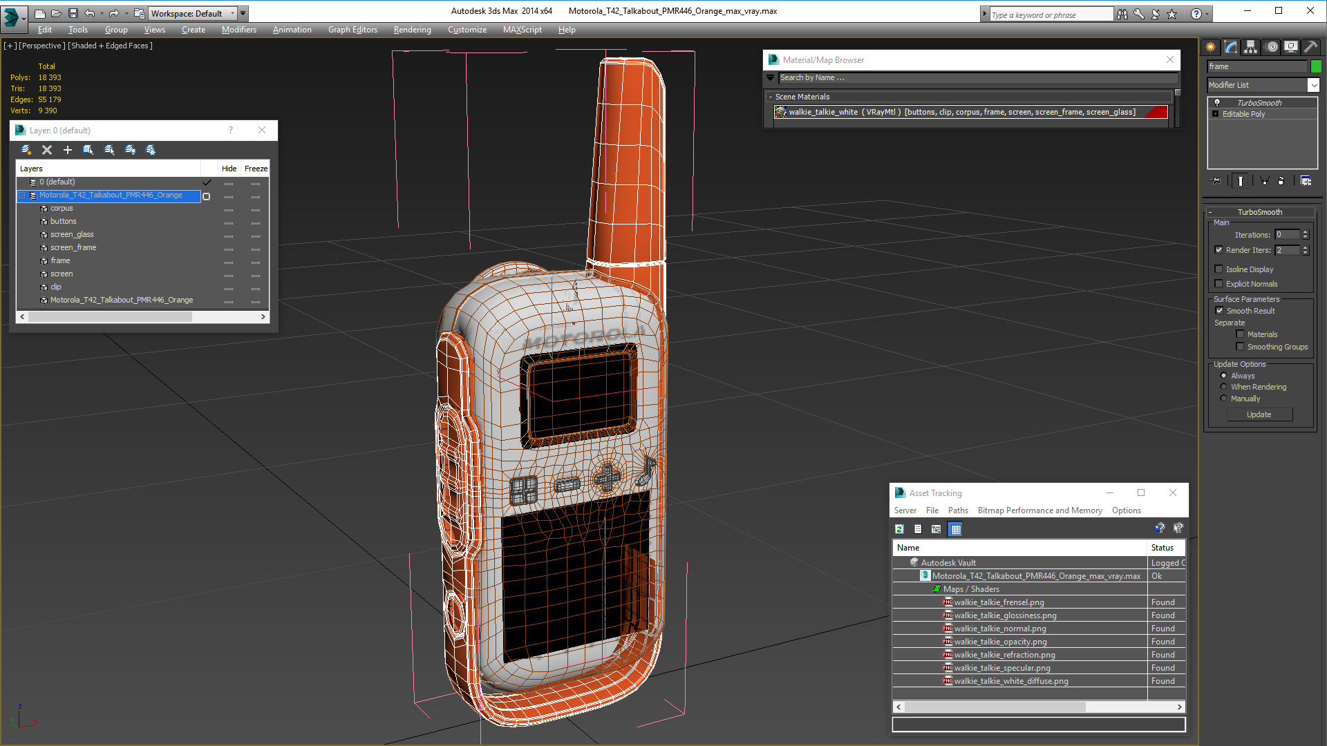Click Configure Modifier Sets icon
1327x746 pixels.
click(1306, 181)
